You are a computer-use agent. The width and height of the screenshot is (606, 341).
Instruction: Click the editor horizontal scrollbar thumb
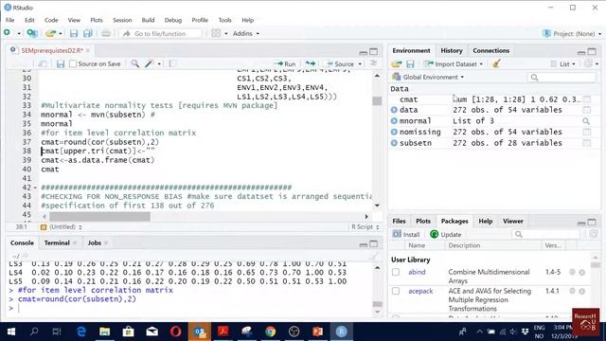point(99,217)
